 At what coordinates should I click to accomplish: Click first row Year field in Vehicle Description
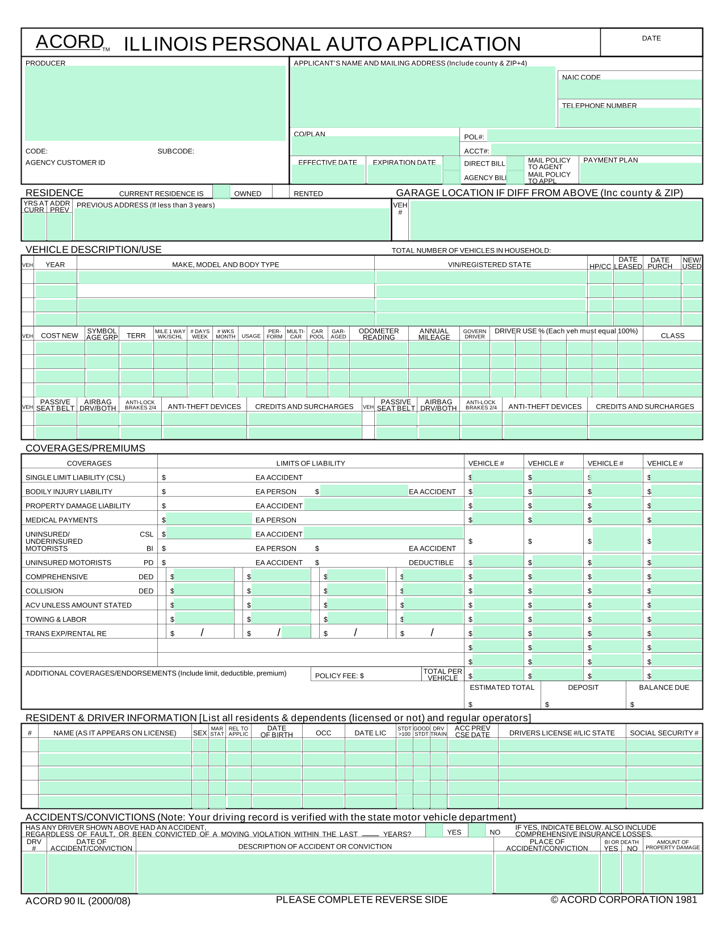(x=56, y=277)
